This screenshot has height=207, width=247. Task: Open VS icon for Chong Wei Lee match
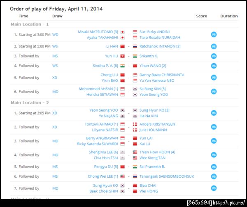tap(213, 176)
